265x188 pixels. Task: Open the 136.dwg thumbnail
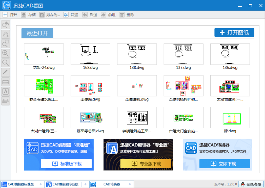[230, 54]
